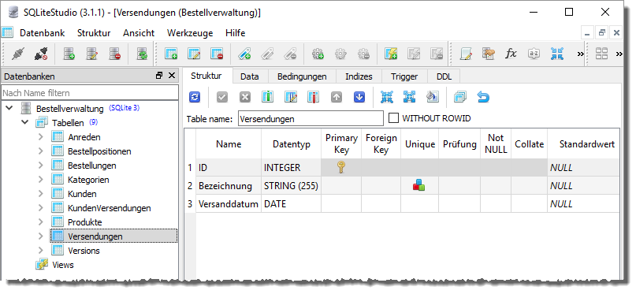The width and height of the screenshot is (636, 294).
Task: Expand the Bestellungen table
Action: coord(40,166)
